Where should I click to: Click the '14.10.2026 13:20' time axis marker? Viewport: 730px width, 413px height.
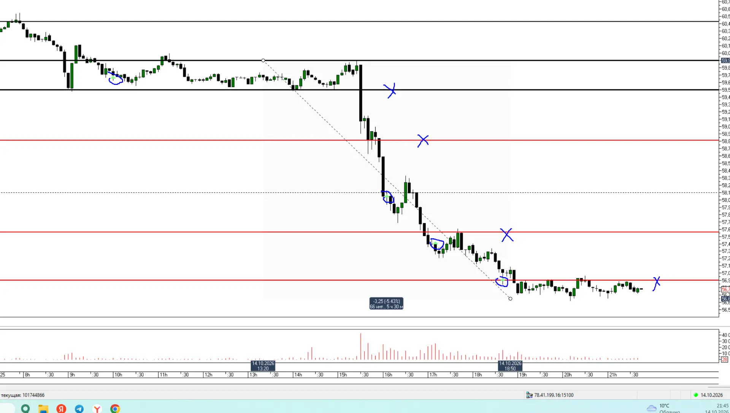click(x=263, y=366)
